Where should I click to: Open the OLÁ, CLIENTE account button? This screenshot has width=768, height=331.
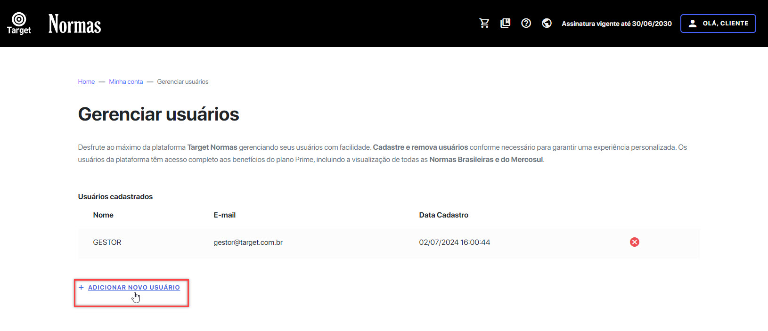pos(718,24)
